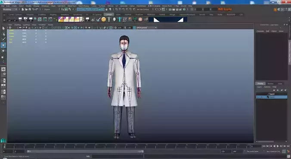Open the Help menu in main menubar
Image resolution: width=291 pixels, height=159 pixels.
click(190, 6)
